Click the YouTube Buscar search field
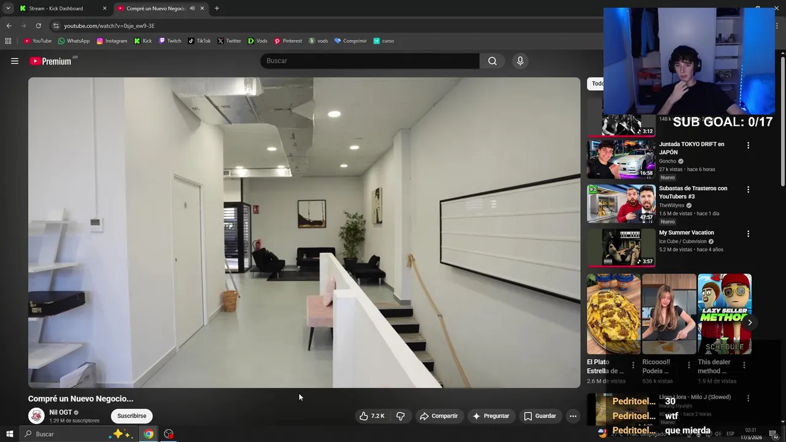The height and width of the screenshot is (442, 786). tap(370, 61)
